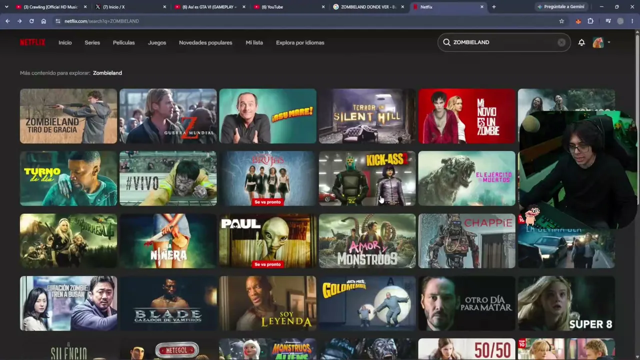640x360 pixels.
Task: Click the Netflix search input field
Action: tap(504, 42)
